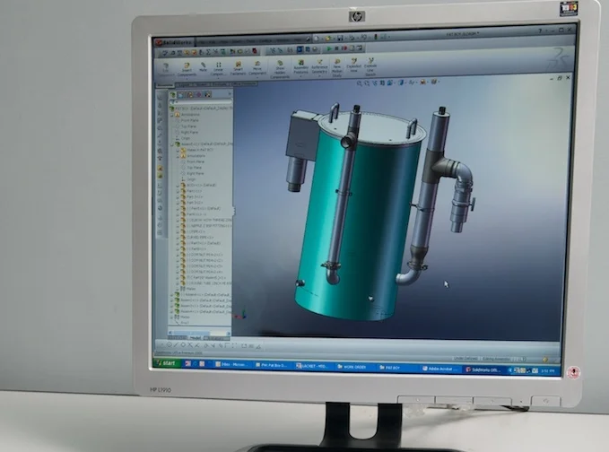Image resolution: width=609 pixels, height=452 pixels.
Task: Click Zoom to Area in view toolbar
Action: coord(367,83)
